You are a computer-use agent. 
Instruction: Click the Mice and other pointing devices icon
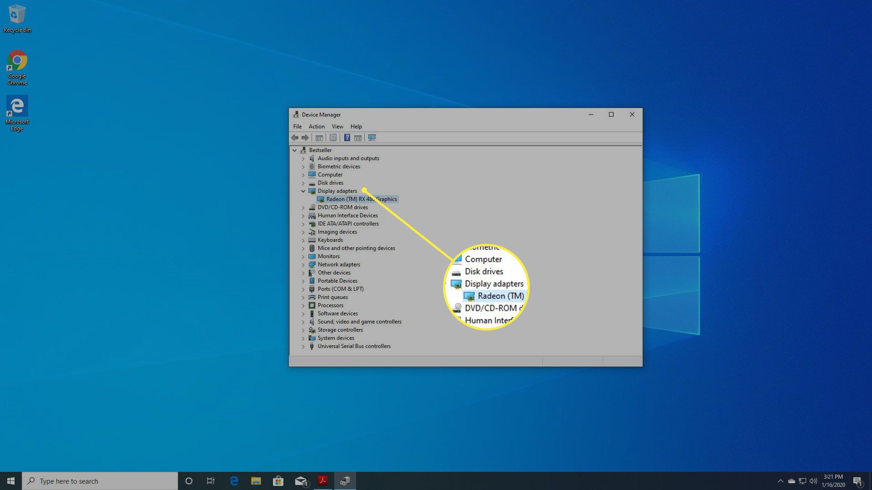pyautogui.click(x=312, y=248)
